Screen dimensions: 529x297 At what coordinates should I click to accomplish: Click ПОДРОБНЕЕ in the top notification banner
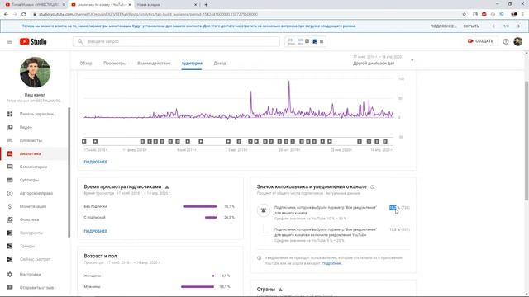coord(443,26)
